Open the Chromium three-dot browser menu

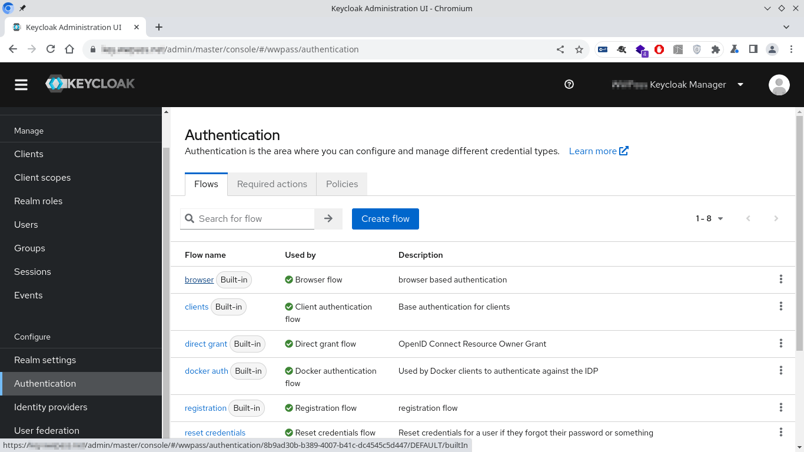(791, 49)
